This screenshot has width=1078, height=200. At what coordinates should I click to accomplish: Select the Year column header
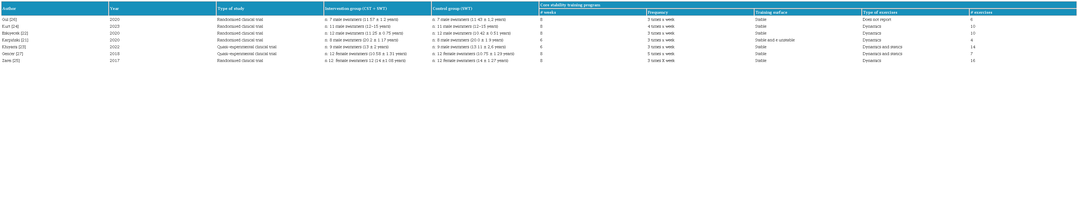(114, 9)
